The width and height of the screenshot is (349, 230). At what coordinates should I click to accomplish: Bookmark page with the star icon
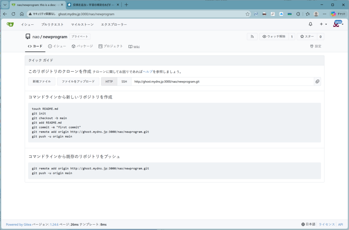pos(248,14)
